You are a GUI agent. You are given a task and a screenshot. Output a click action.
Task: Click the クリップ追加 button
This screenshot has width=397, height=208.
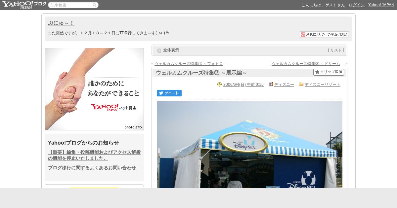click(x=329, y=72)
